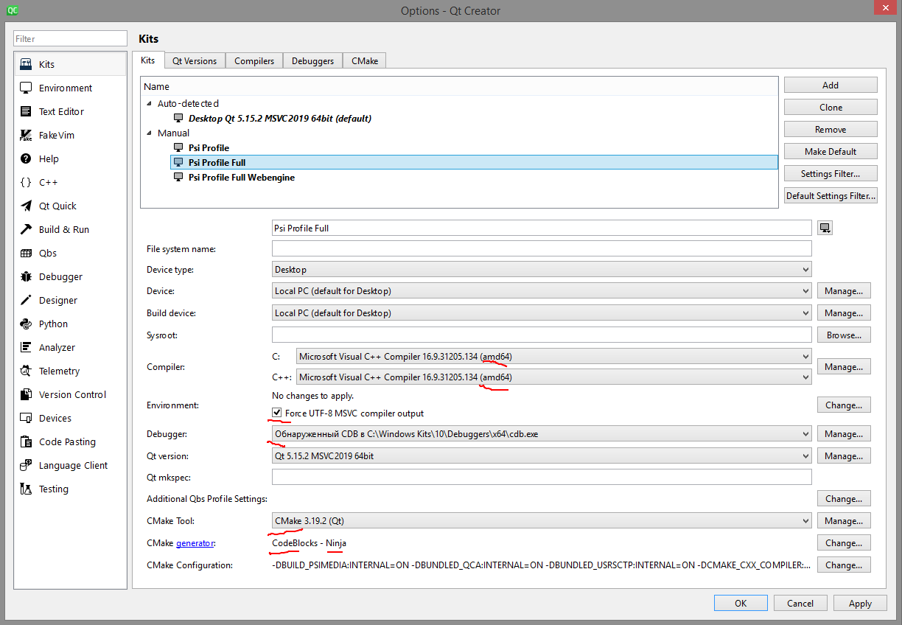Screen dimensions: 902x625
Task: Open the Device type dropdown
Action: click(542, 270)
